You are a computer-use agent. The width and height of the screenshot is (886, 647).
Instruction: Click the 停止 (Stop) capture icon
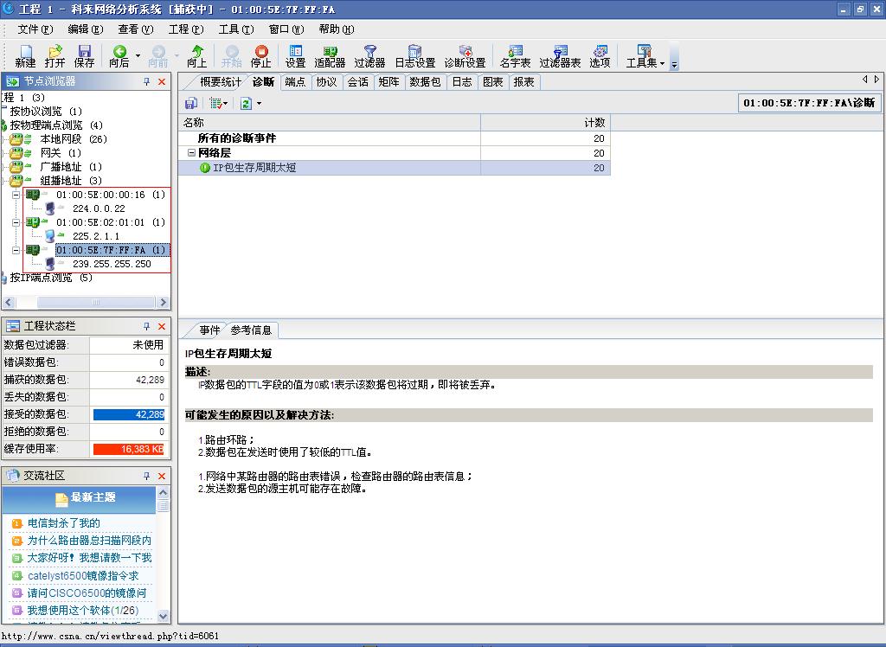(x=260, y=56)
